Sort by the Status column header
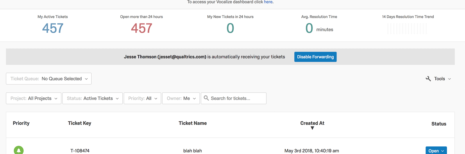Screen dimensions: 465x154 pyautogui.click(x=439, y=124)
